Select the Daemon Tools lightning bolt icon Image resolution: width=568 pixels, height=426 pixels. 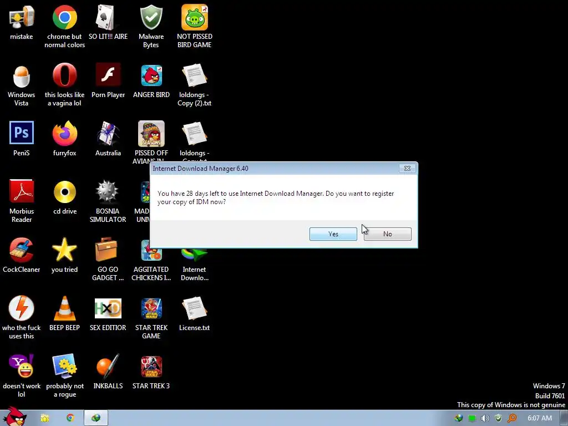22,317
